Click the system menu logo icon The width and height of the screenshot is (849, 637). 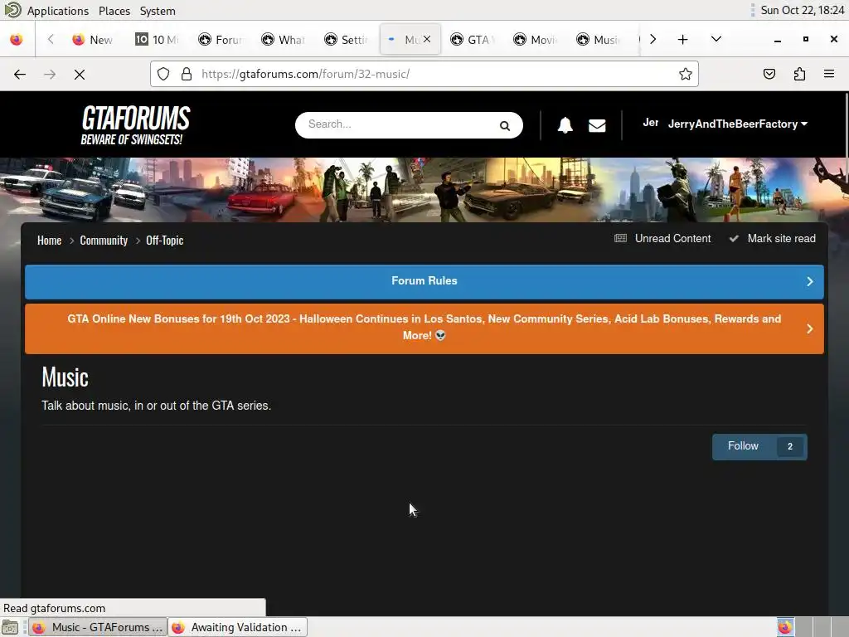(x=12, y=10)
